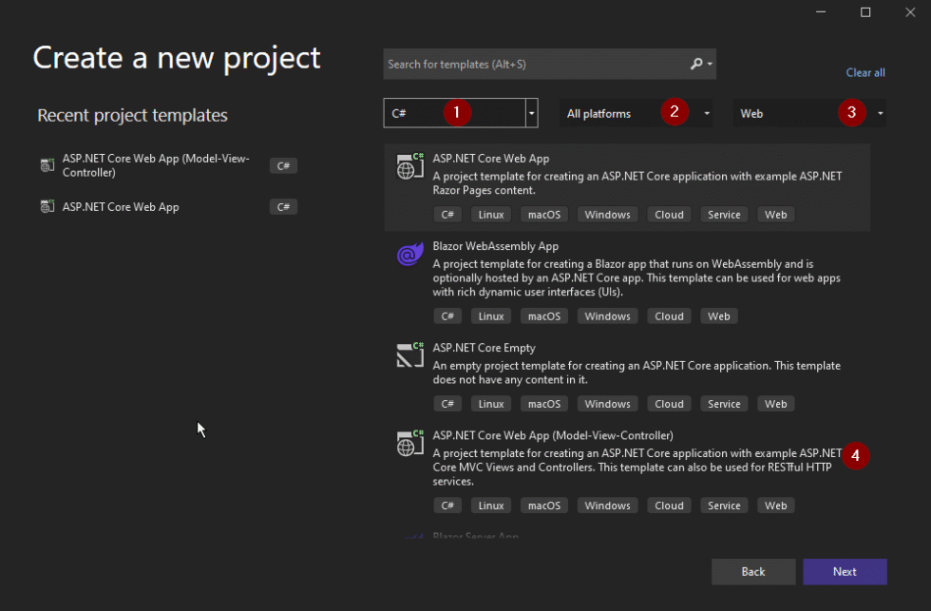Click Windows tag under ASP.NET Core Web App
The image size is (931, 611).
(607, 215)
